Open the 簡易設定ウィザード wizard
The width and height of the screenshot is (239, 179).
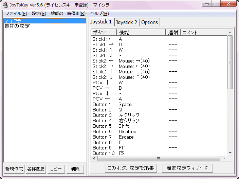tap(187, 168)
